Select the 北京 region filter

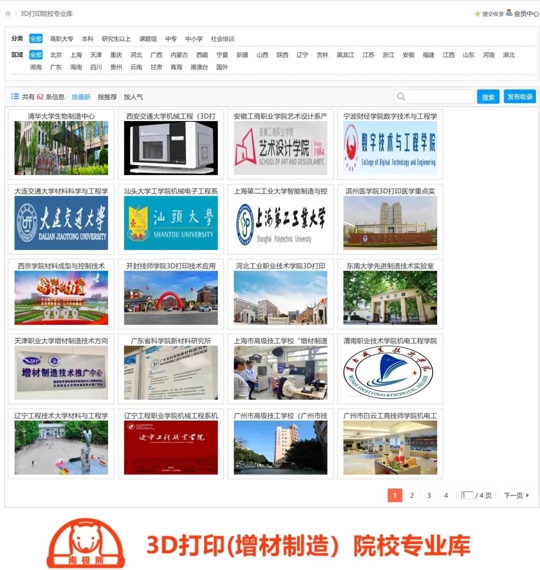click(55, 55)
